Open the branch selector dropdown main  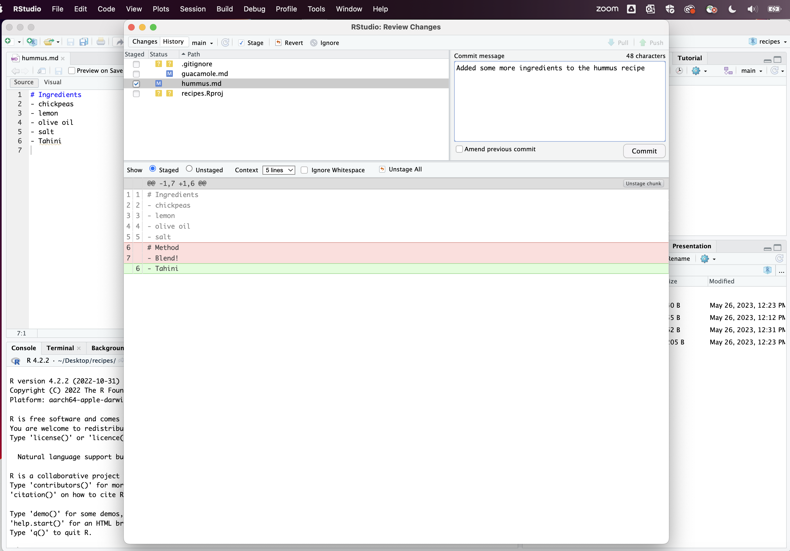pyautogui.click(x=202, y=43)
